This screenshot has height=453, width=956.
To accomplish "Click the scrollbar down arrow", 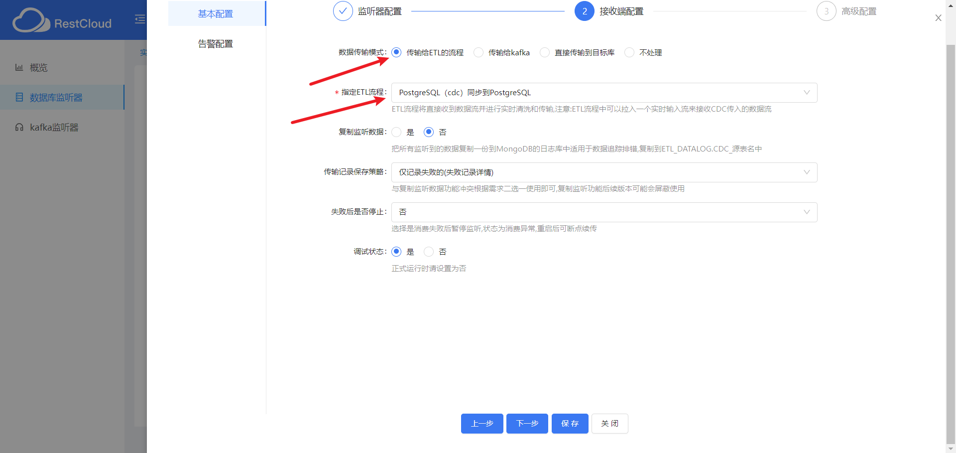I will tap(951, 449).
